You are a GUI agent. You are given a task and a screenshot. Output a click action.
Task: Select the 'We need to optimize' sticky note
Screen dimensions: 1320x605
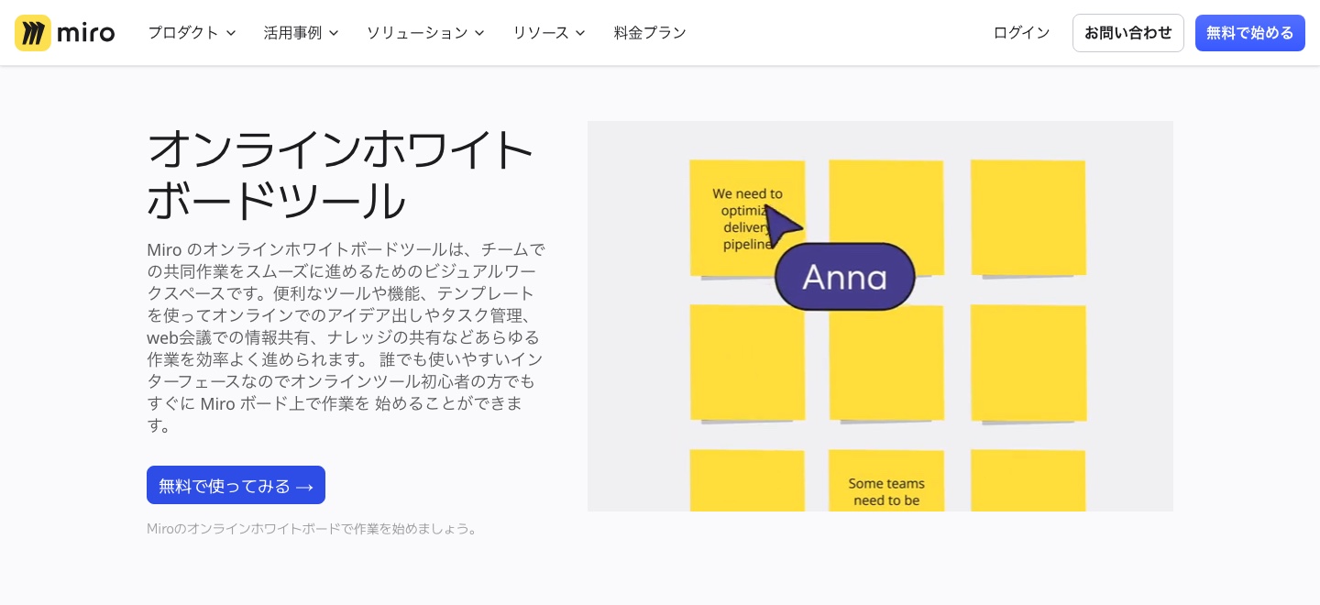(x=747, y=218)
